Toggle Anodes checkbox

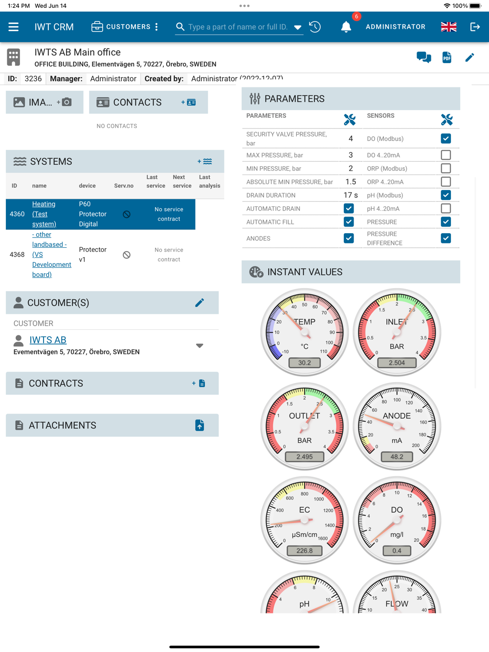[349, 239]
